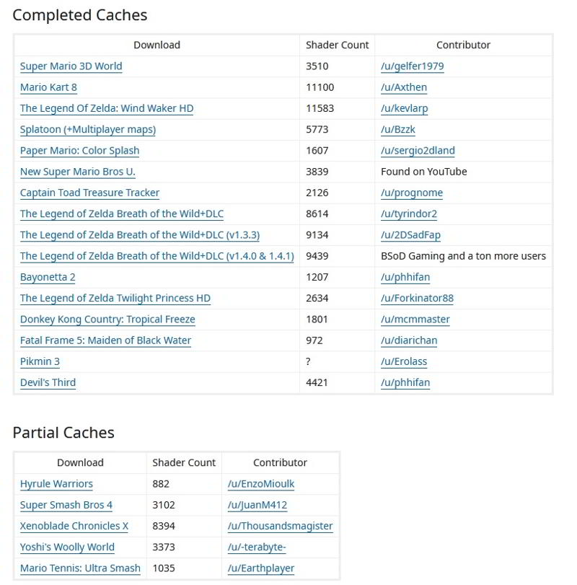Viewport: 577px width, 585px height.
Task: Open Mario Tennis: Ultra Smash link
Action: point(80,568)
